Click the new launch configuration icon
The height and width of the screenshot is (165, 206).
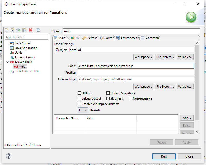(7, 30)
